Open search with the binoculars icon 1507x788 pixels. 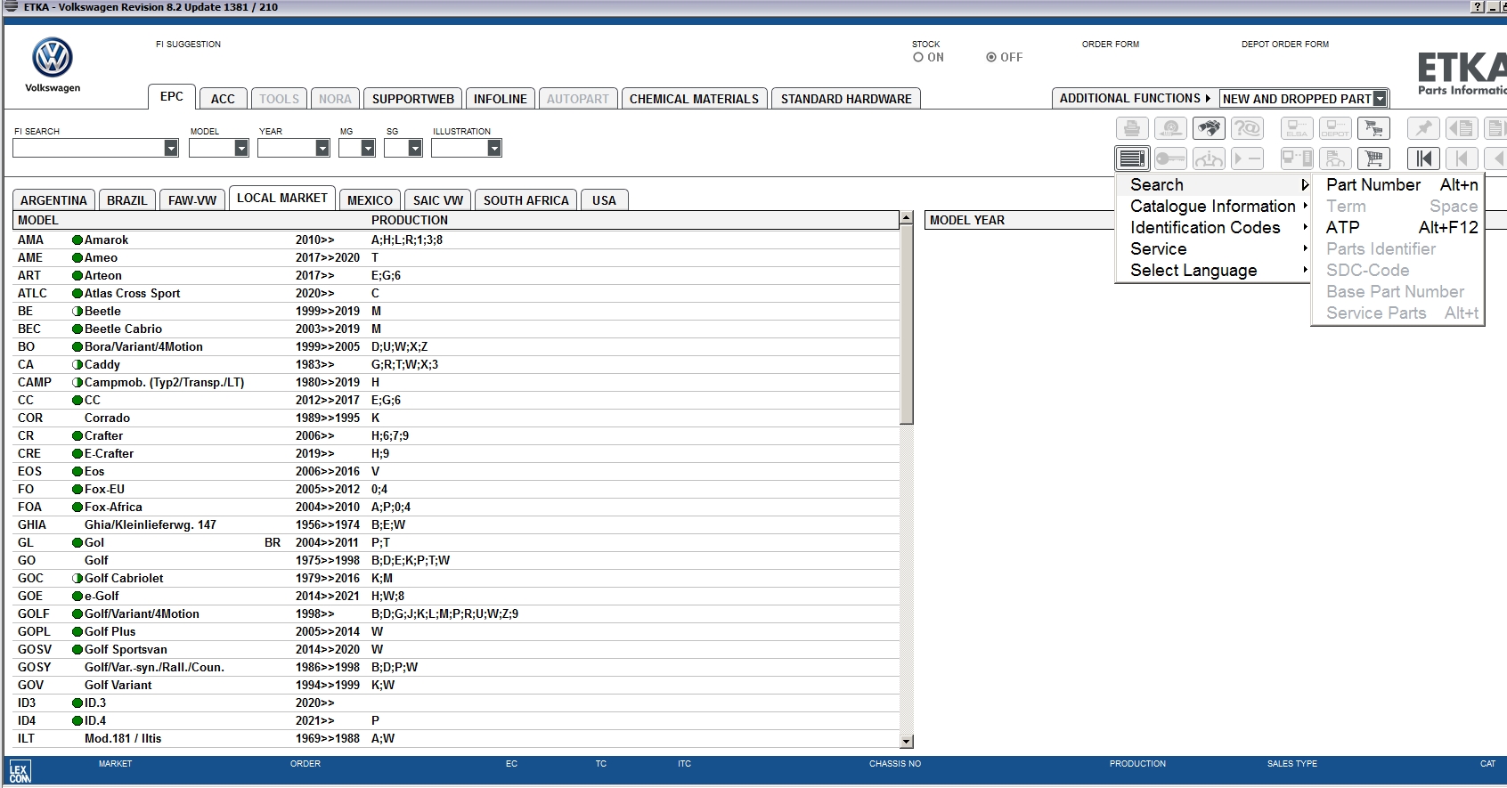(x=1209, y=129)
